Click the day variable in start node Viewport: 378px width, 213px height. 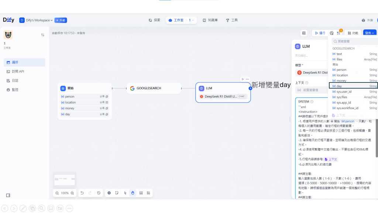point(85,114)
